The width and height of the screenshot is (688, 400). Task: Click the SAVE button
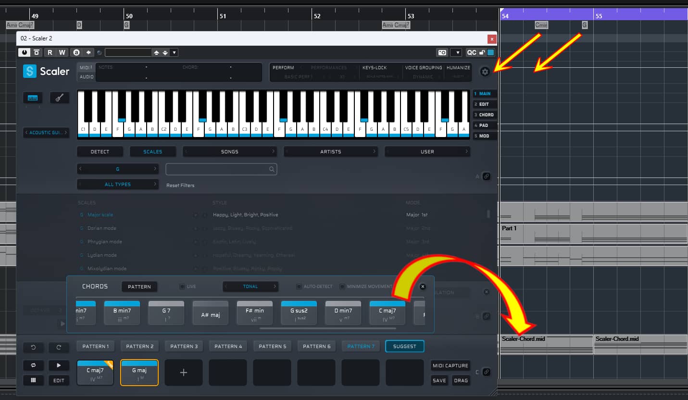[439, 380]
